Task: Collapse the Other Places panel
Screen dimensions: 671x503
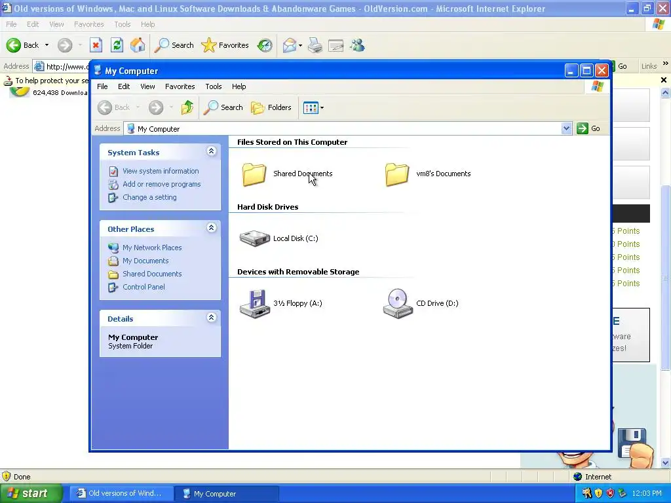Action: tap(212, 227)
